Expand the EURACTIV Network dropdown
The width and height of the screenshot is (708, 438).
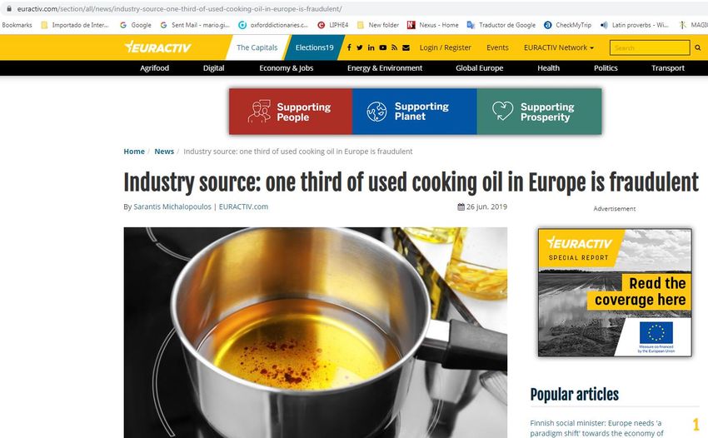click(559, 47)
